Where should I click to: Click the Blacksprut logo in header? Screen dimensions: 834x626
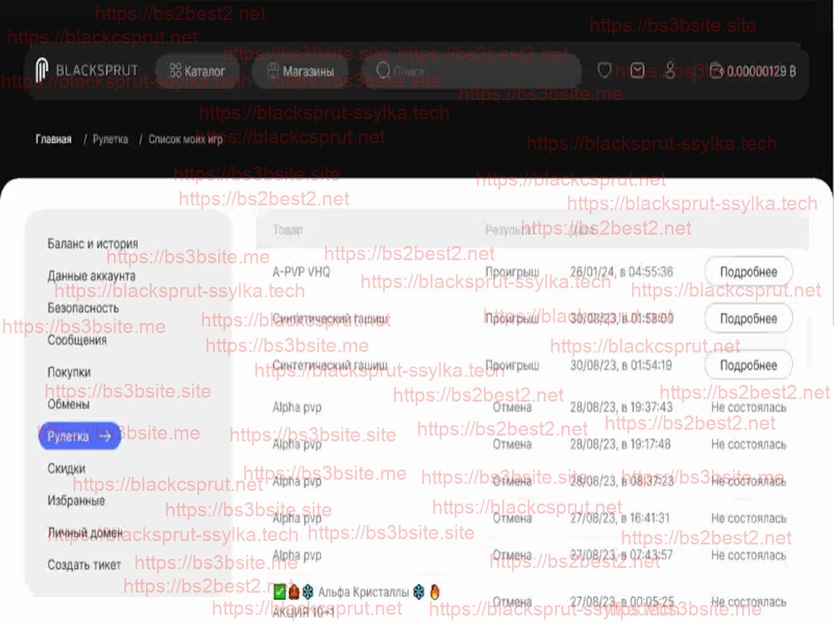click(x=87, y=70)
